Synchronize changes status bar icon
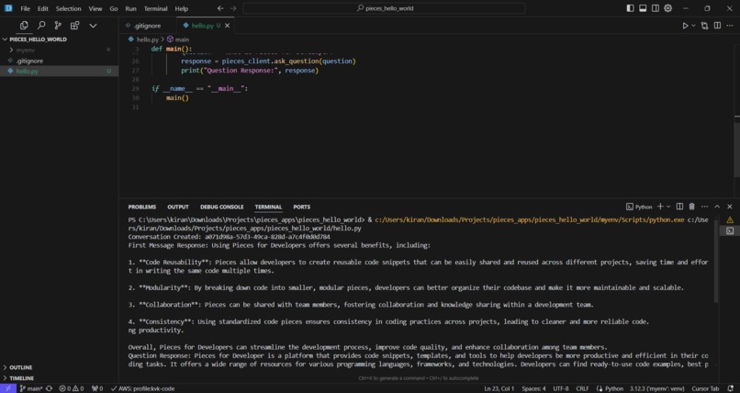 tap(49, 388)
